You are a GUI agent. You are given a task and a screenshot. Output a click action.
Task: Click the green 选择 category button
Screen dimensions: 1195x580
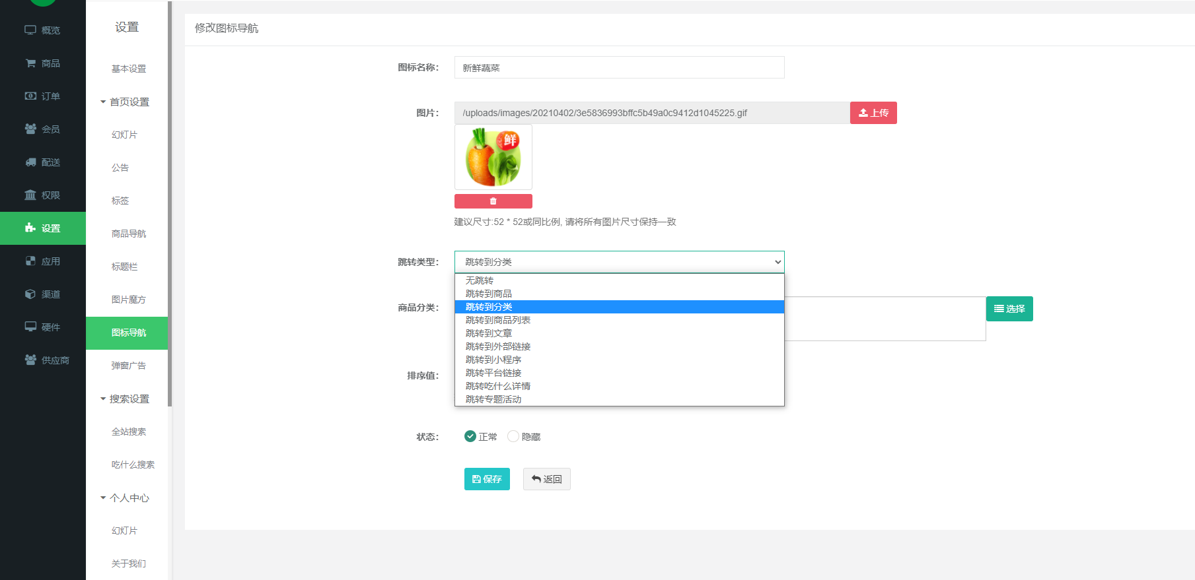coord(1009,309)
